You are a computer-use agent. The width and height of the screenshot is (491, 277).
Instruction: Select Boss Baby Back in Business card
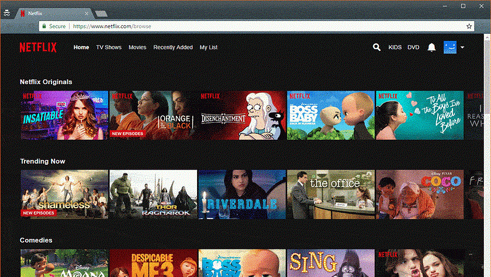331,115
